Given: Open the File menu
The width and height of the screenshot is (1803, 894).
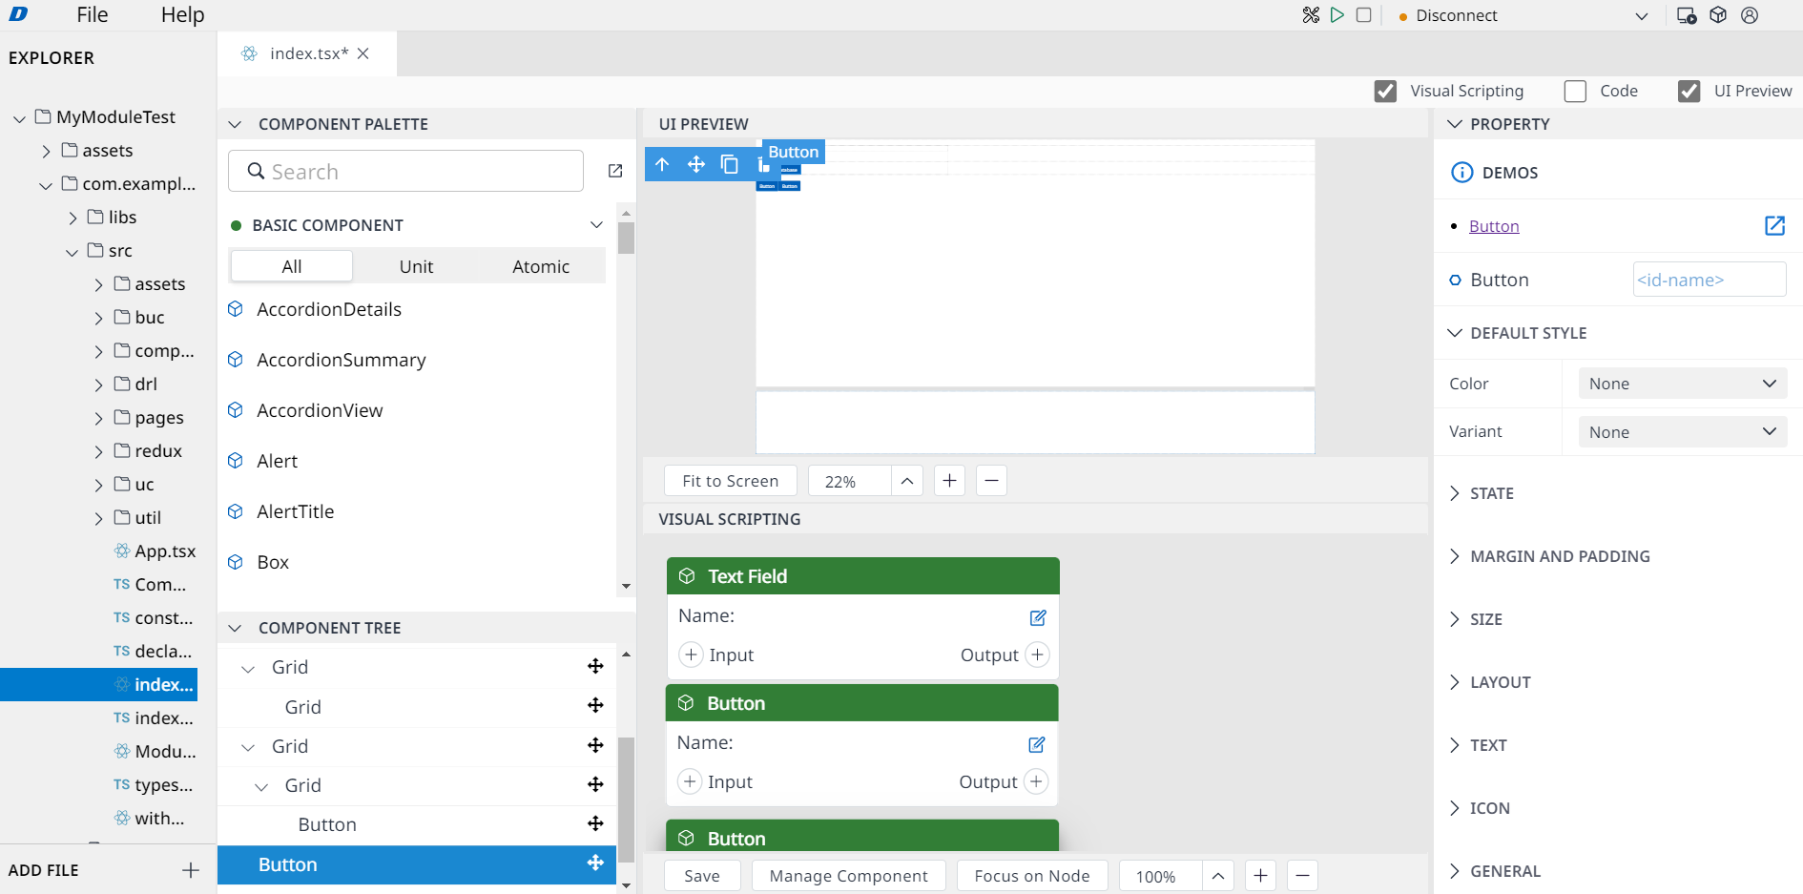Looking at the screenshot, I should (x=93, y=15).
